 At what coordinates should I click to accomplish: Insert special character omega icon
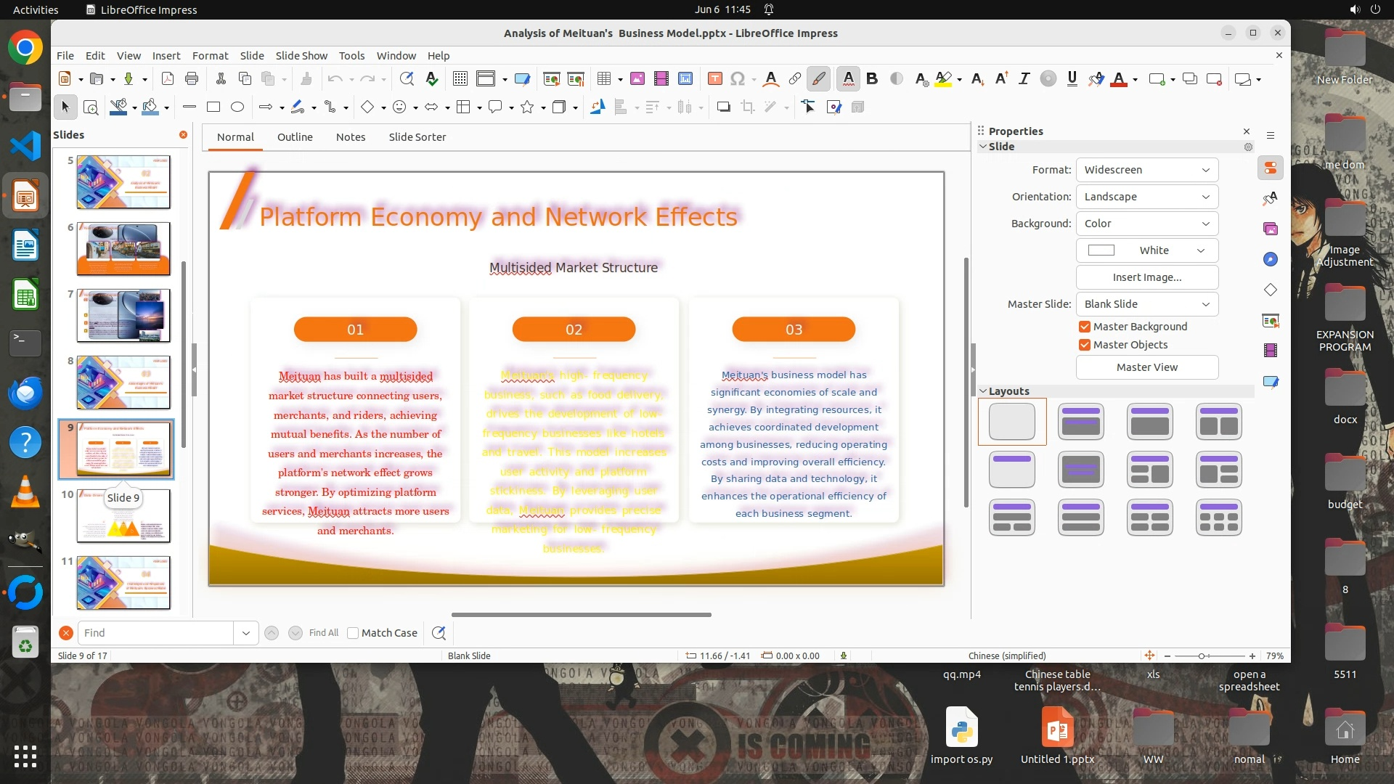click(738, 79)
